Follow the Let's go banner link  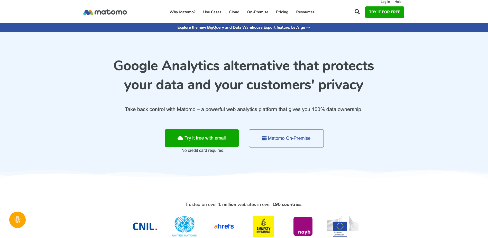(x=300, y=27)
